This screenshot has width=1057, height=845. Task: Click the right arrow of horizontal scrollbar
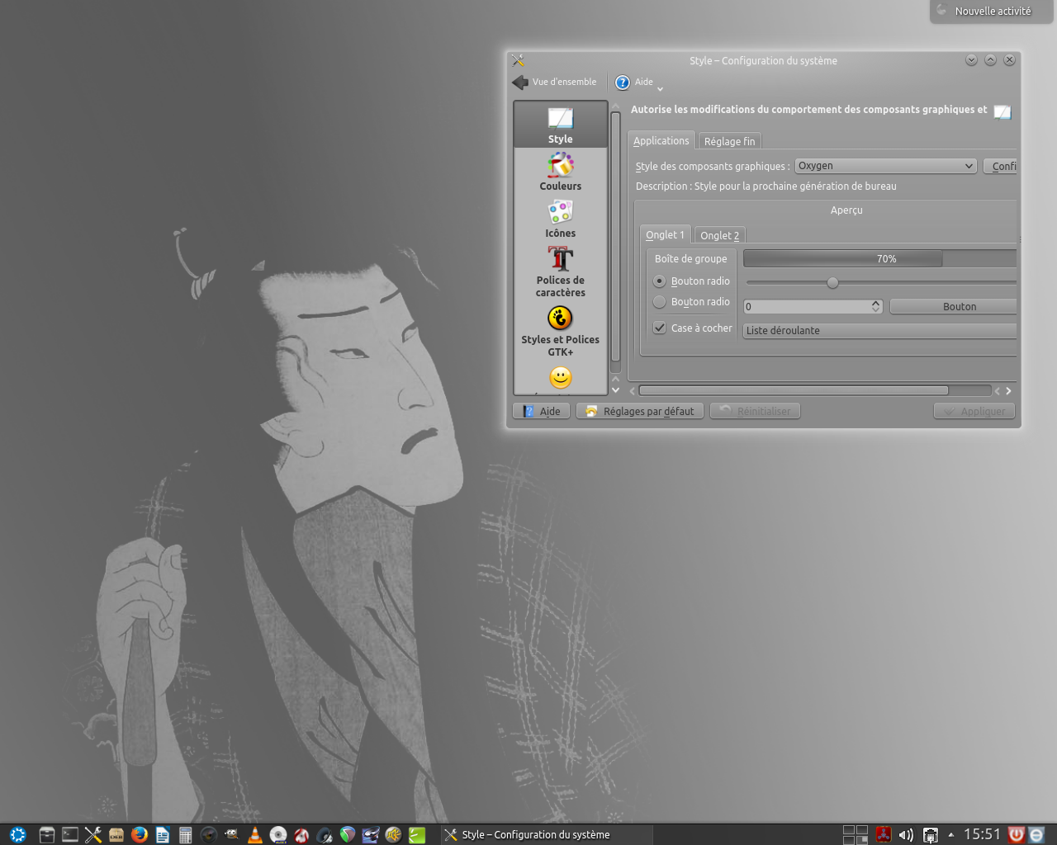[1008, 390]
